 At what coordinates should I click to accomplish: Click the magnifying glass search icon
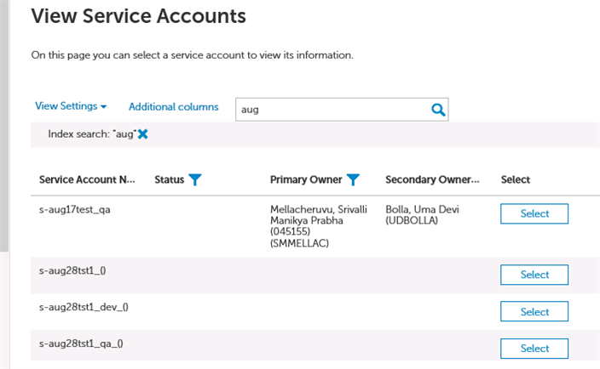438,110
